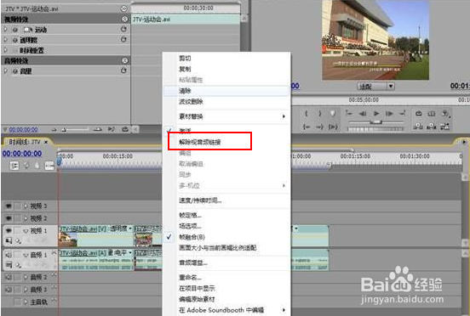Toggle lock box on 视频 2 track
Image resolution: width=470 pixels, height=316 pixels.
[x=18, y=218]
